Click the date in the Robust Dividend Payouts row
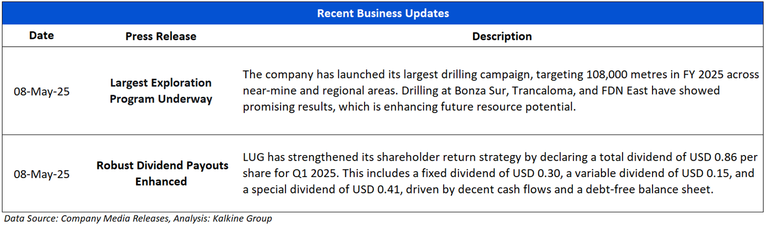 coord(41,173)
